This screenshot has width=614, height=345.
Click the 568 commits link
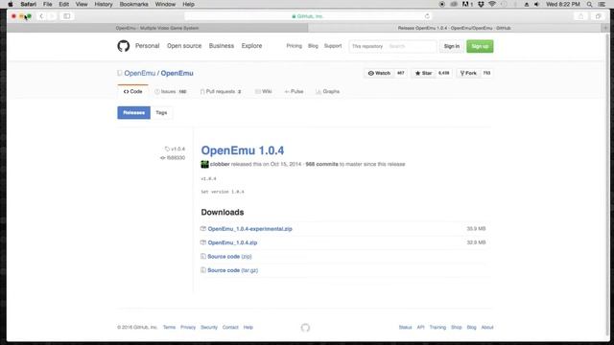tap(321, 164)
